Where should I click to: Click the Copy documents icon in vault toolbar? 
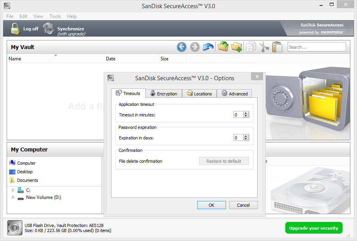[251, 47]
